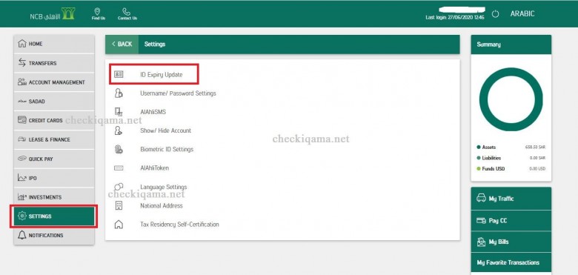Open the IPO menu item
This screenshot has height=275, width=578.
tap(54, 178)
